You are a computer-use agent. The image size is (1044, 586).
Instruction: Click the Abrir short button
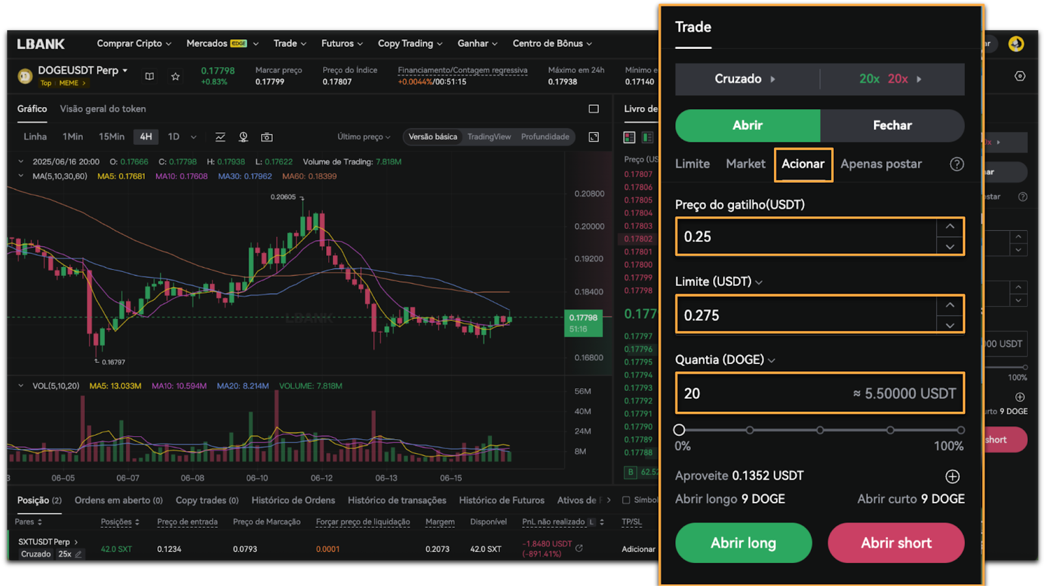coord(896,543)
